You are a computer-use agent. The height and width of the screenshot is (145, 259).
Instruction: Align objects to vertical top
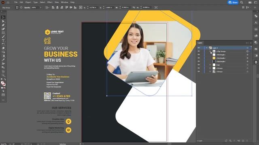67,7
